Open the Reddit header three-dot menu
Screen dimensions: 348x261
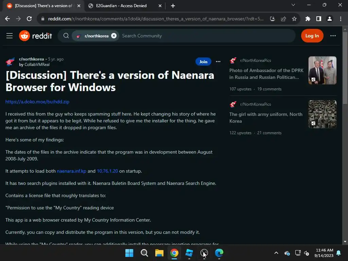pos(333,36)
